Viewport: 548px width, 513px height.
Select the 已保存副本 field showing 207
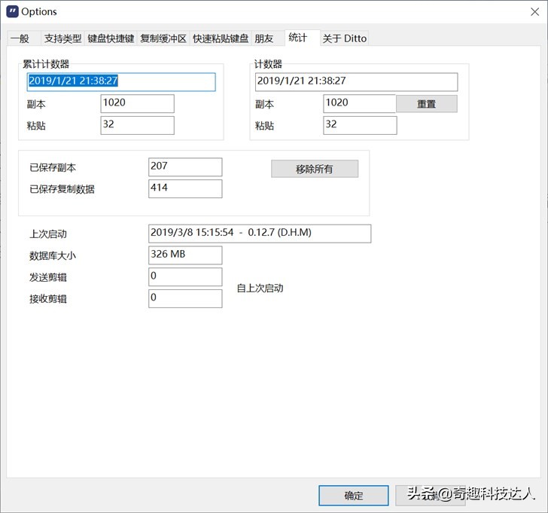pyautogui.click(x=185, y=166)
